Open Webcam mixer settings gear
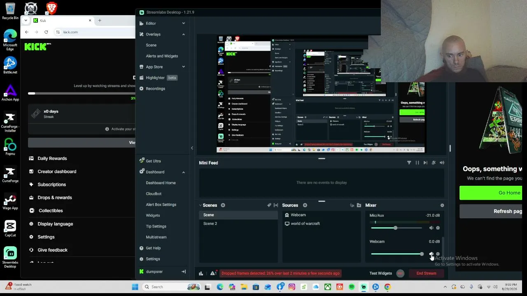This screenshot has width=527, height=296. (x=438, y=254)
